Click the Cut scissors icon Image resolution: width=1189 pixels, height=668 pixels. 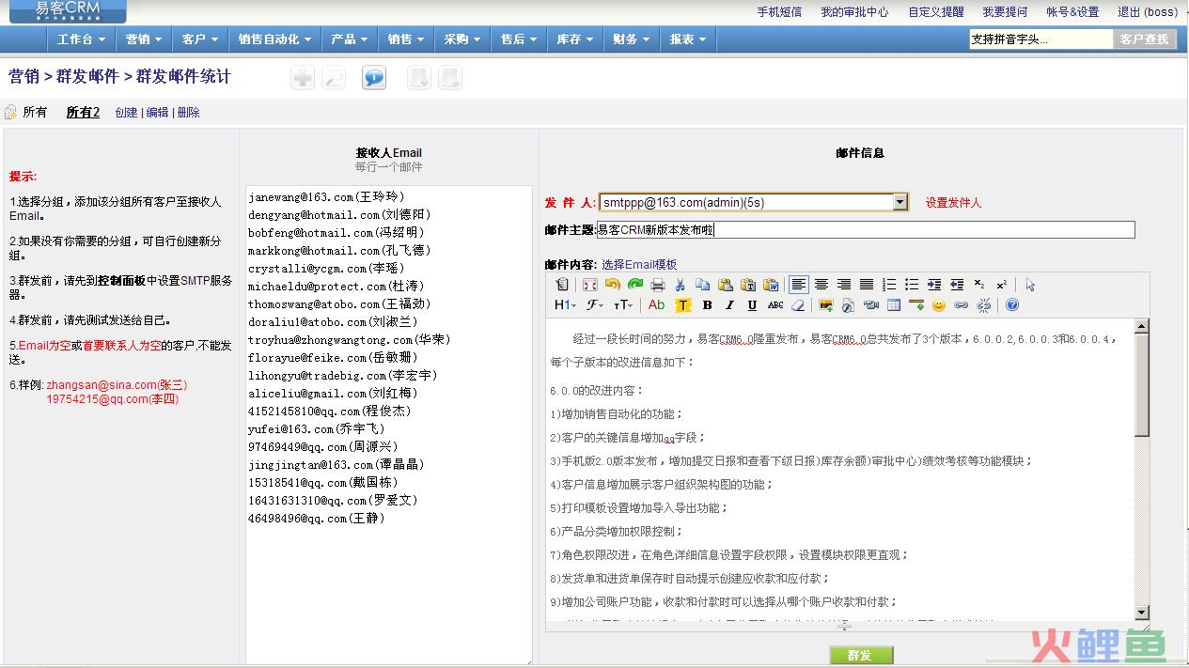(680, 284)
